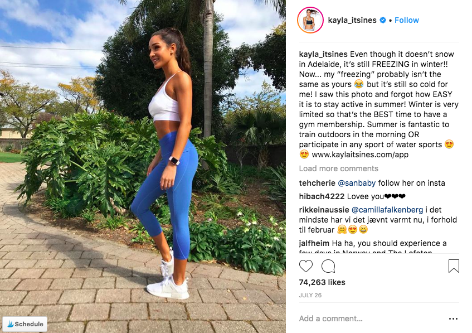
Task: Open comments via the speech bubble icon
Action: pyautogui.click(x=328, y=266)
